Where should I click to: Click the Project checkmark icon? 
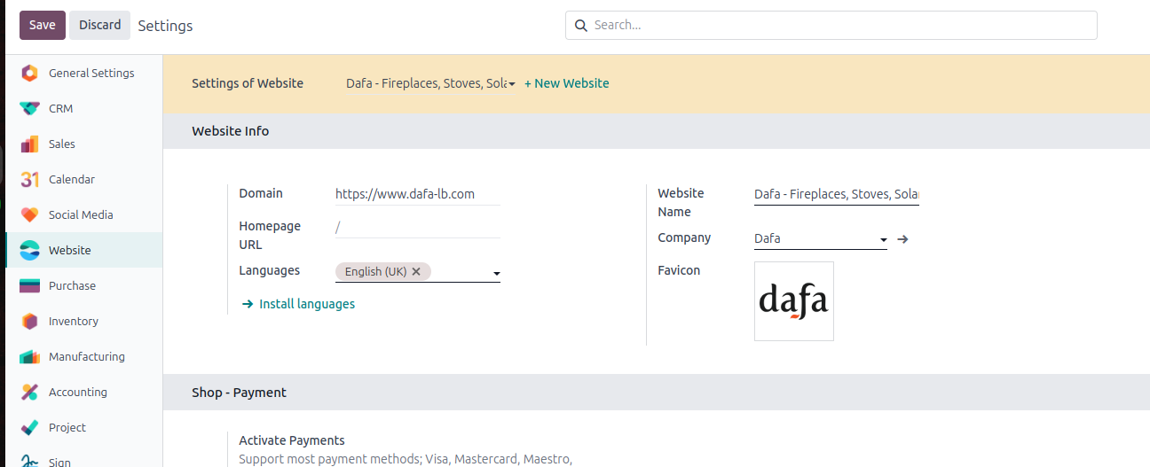[30, 427]
